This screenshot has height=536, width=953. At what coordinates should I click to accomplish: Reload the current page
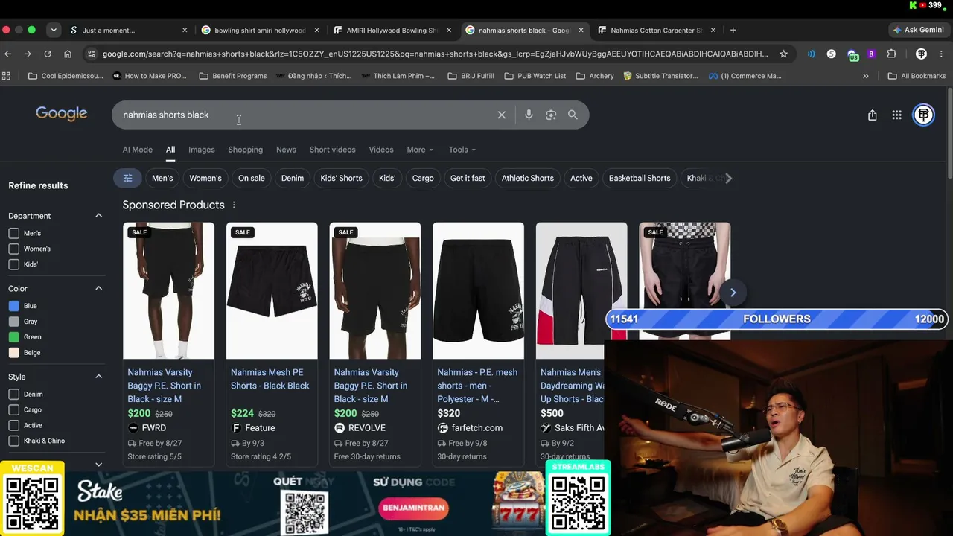(48, 54)
